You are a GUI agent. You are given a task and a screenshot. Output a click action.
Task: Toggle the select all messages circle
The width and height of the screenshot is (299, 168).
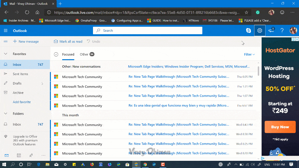[x=56, y=54]
